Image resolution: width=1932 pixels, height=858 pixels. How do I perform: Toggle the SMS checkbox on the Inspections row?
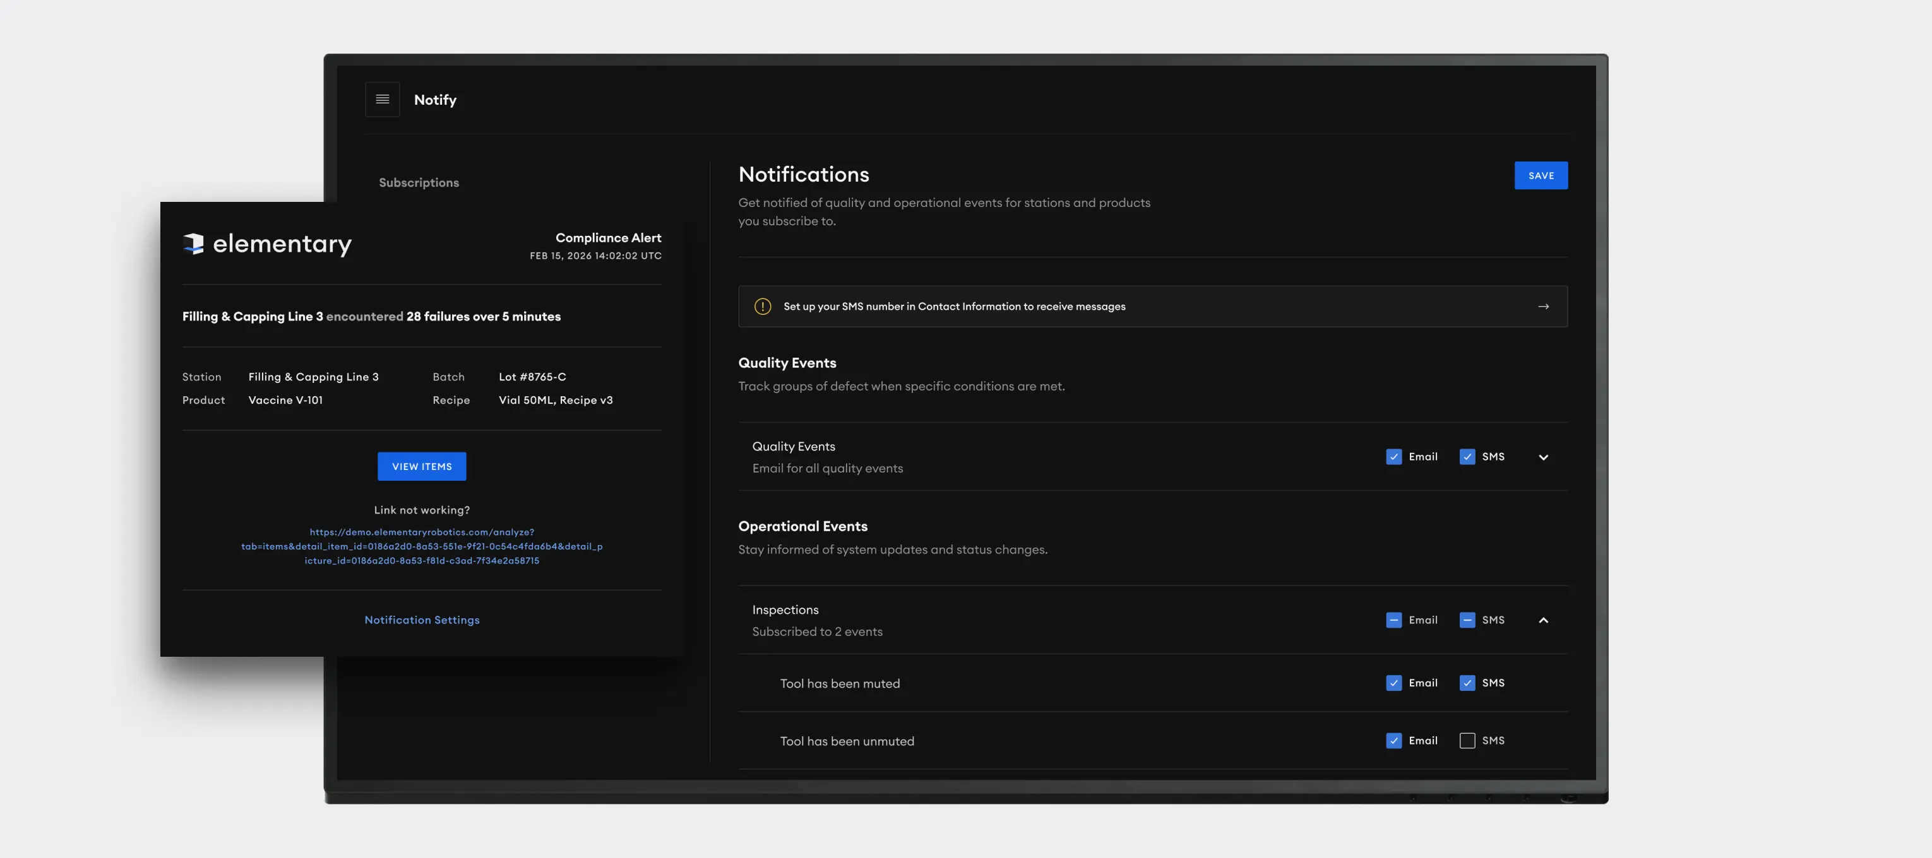pyautogui.click(x=1467, y=620)
